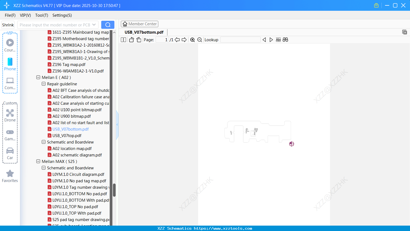The width and height of the screenshot is (410, 231).
Task: Open A02 U100 point bitmap.pdf
Action: click(x=77, y=110)
